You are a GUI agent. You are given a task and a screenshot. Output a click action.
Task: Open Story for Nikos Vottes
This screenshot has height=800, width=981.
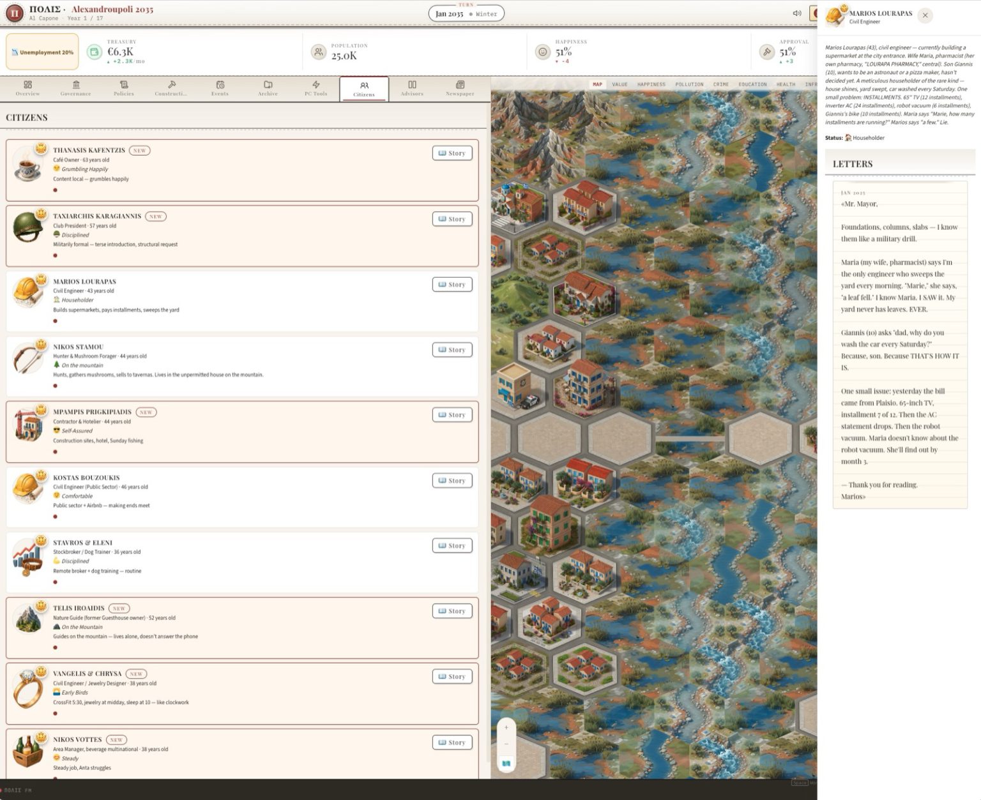click(x=452, y=743)
